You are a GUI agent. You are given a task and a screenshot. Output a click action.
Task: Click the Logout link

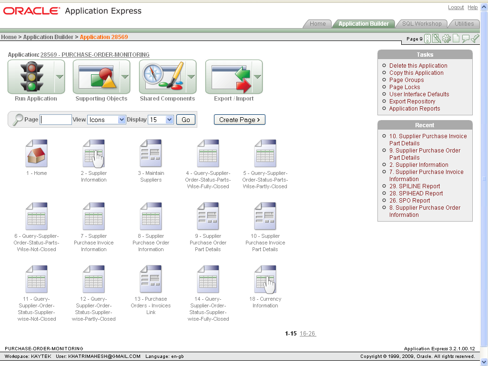456,7
